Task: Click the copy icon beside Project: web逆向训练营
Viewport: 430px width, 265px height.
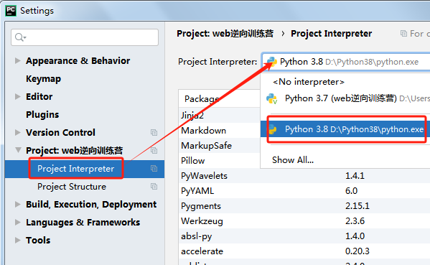Action: tap(154, 150)
